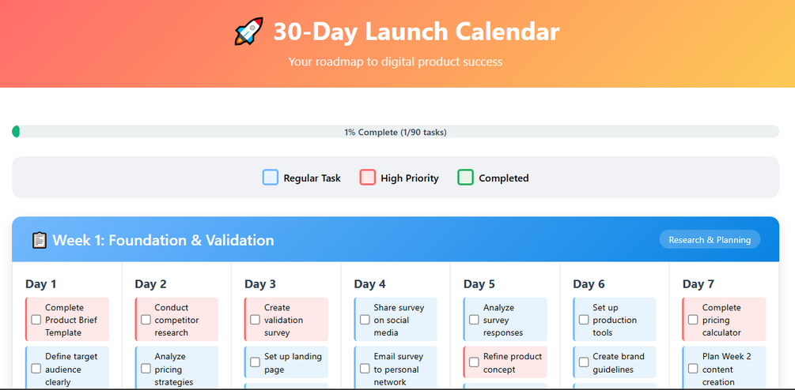Click the Research & Planning badge

(x=710, y=239)
